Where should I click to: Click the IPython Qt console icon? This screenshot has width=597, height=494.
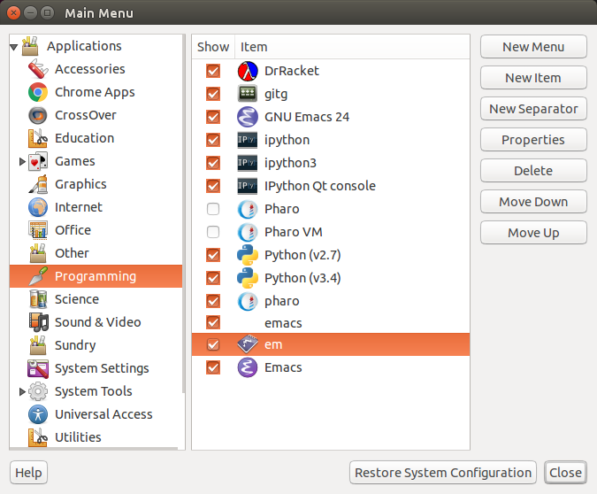[x=248, y=186]
